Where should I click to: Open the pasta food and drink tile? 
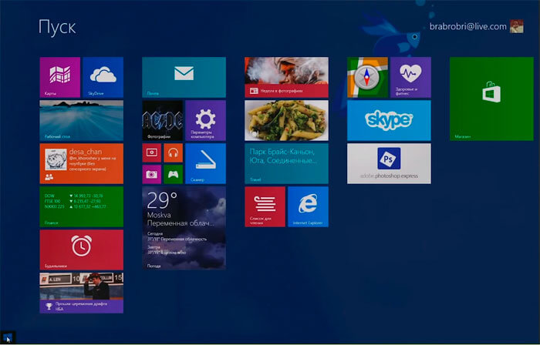286,121
